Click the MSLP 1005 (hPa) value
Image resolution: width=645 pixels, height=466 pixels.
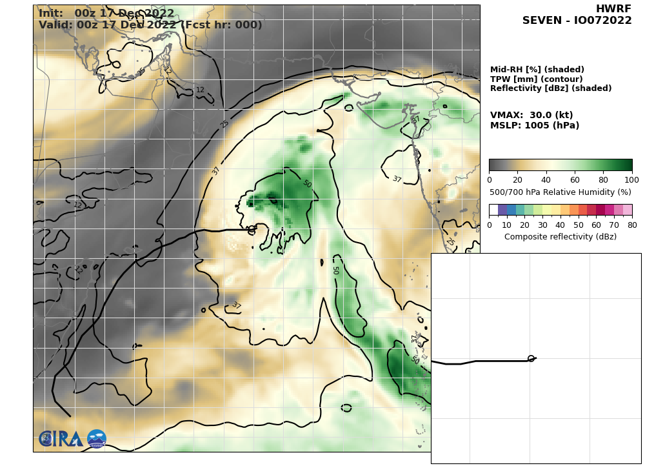point(535,126)
